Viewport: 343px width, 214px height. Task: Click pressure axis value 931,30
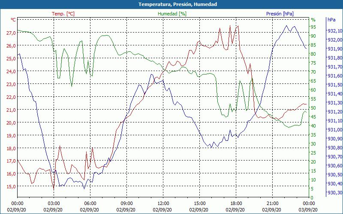(335, 103)
